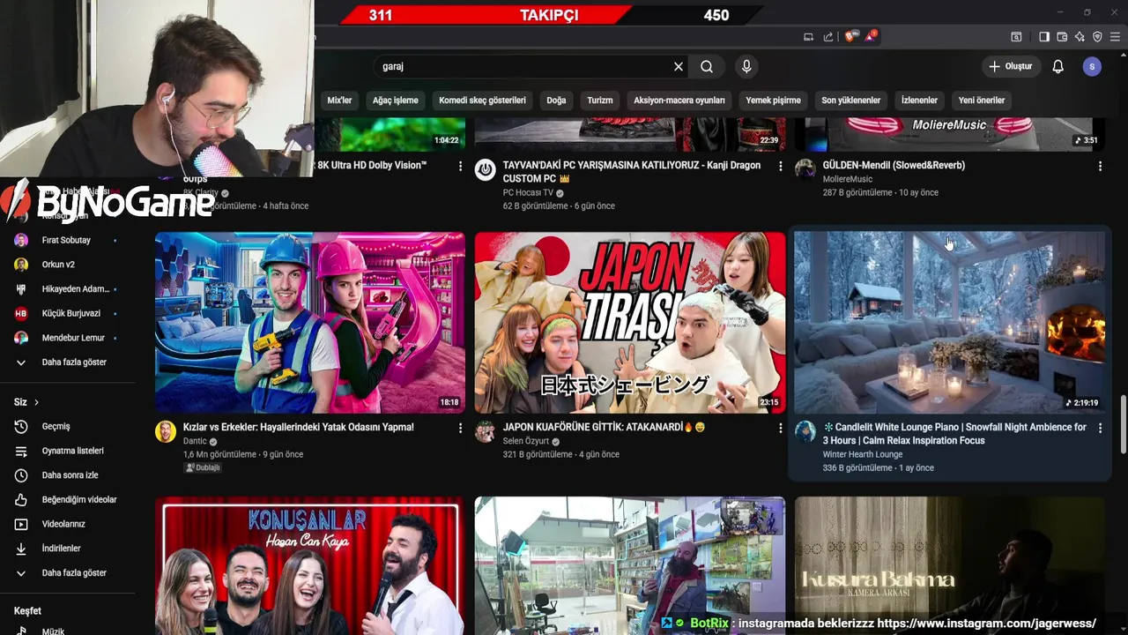Select the Son yüklenenler chip

point(851,101)
